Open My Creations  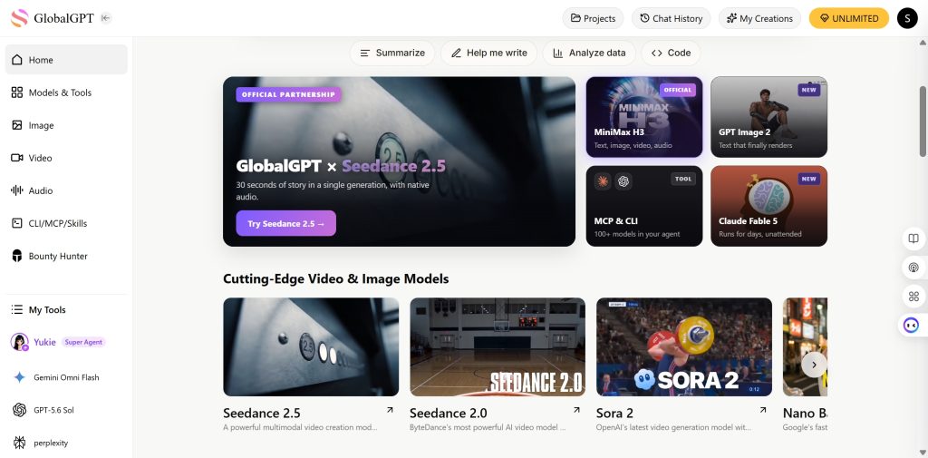coord(760,18)
